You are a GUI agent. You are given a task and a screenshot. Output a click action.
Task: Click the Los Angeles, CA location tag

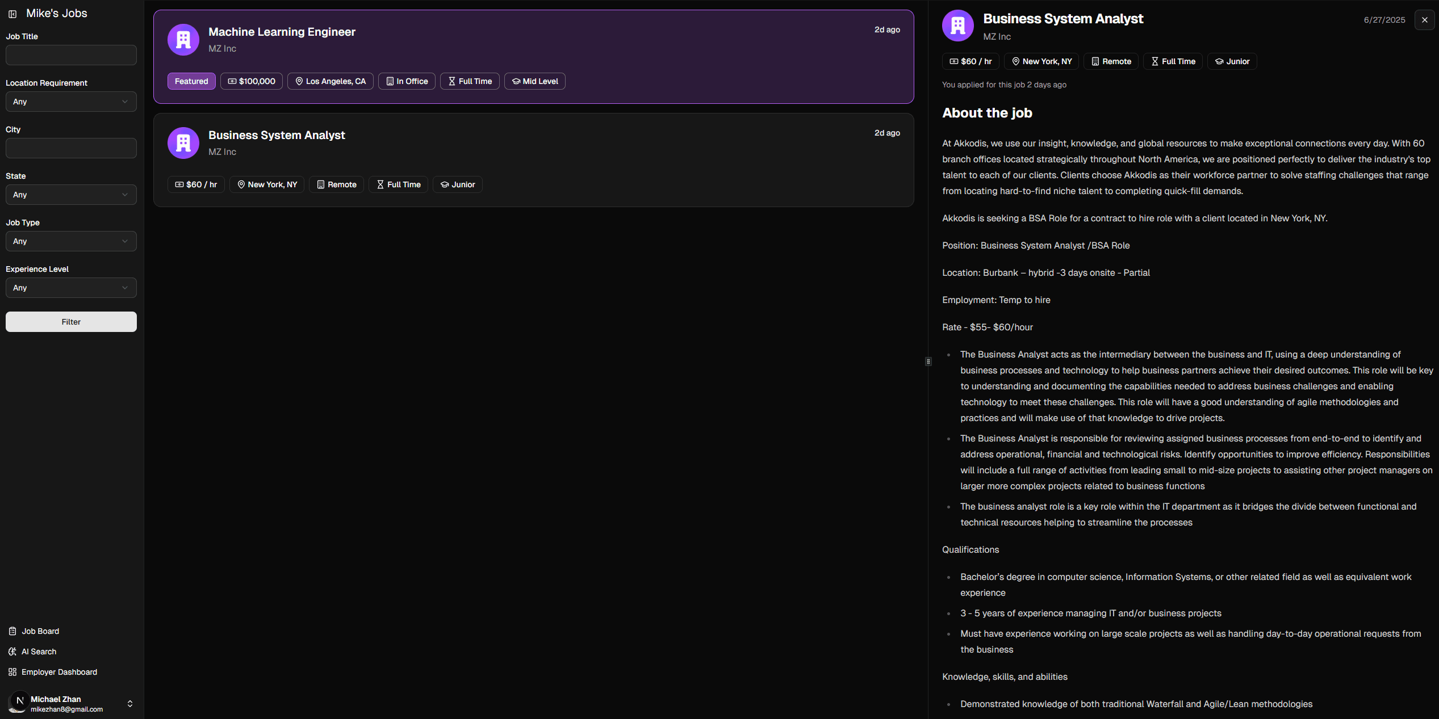(331, 81)
